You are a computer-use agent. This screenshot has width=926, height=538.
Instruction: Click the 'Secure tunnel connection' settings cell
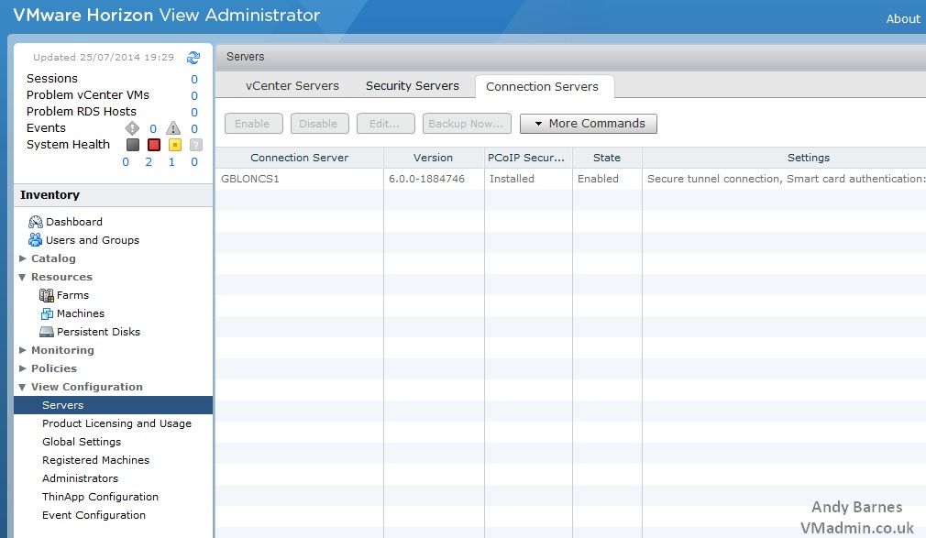coord(786,179)
